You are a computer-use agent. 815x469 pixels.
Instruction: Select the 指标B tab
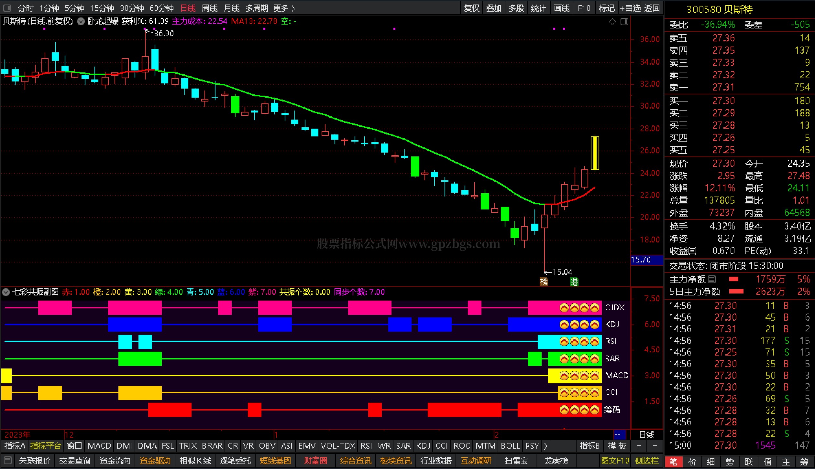(589, 446)
